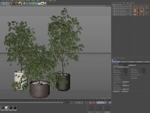Click the Project Scale input field
150x113 pixels.
point(125,65)
